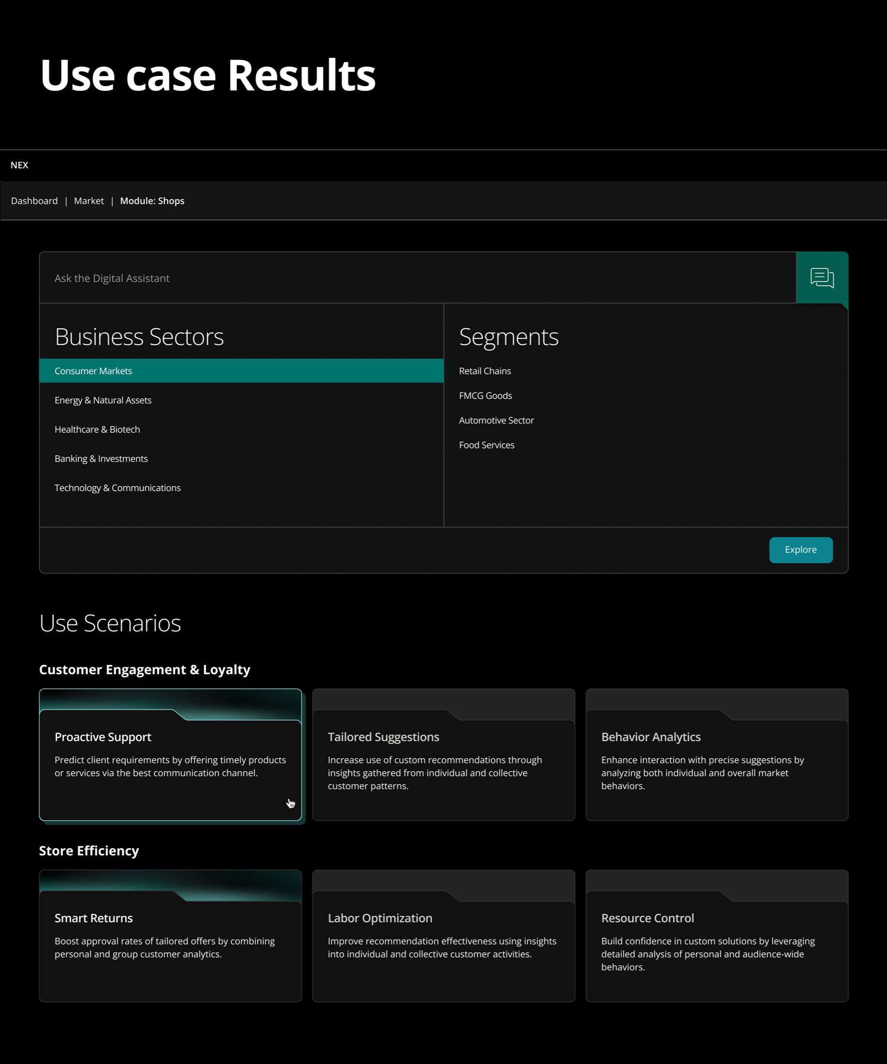
Task: Click the Explore button
Action: [801, 550]
